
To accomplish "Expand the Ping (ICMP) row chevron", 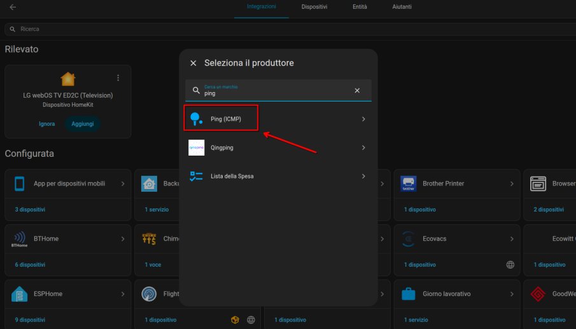I will 363,119.
